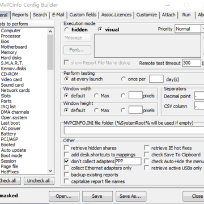Screen dimensions: 204x204
Task: Open the Search tab
Action: (40, 15)
